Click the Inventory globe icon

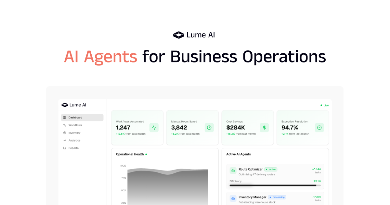coord(64,133)
